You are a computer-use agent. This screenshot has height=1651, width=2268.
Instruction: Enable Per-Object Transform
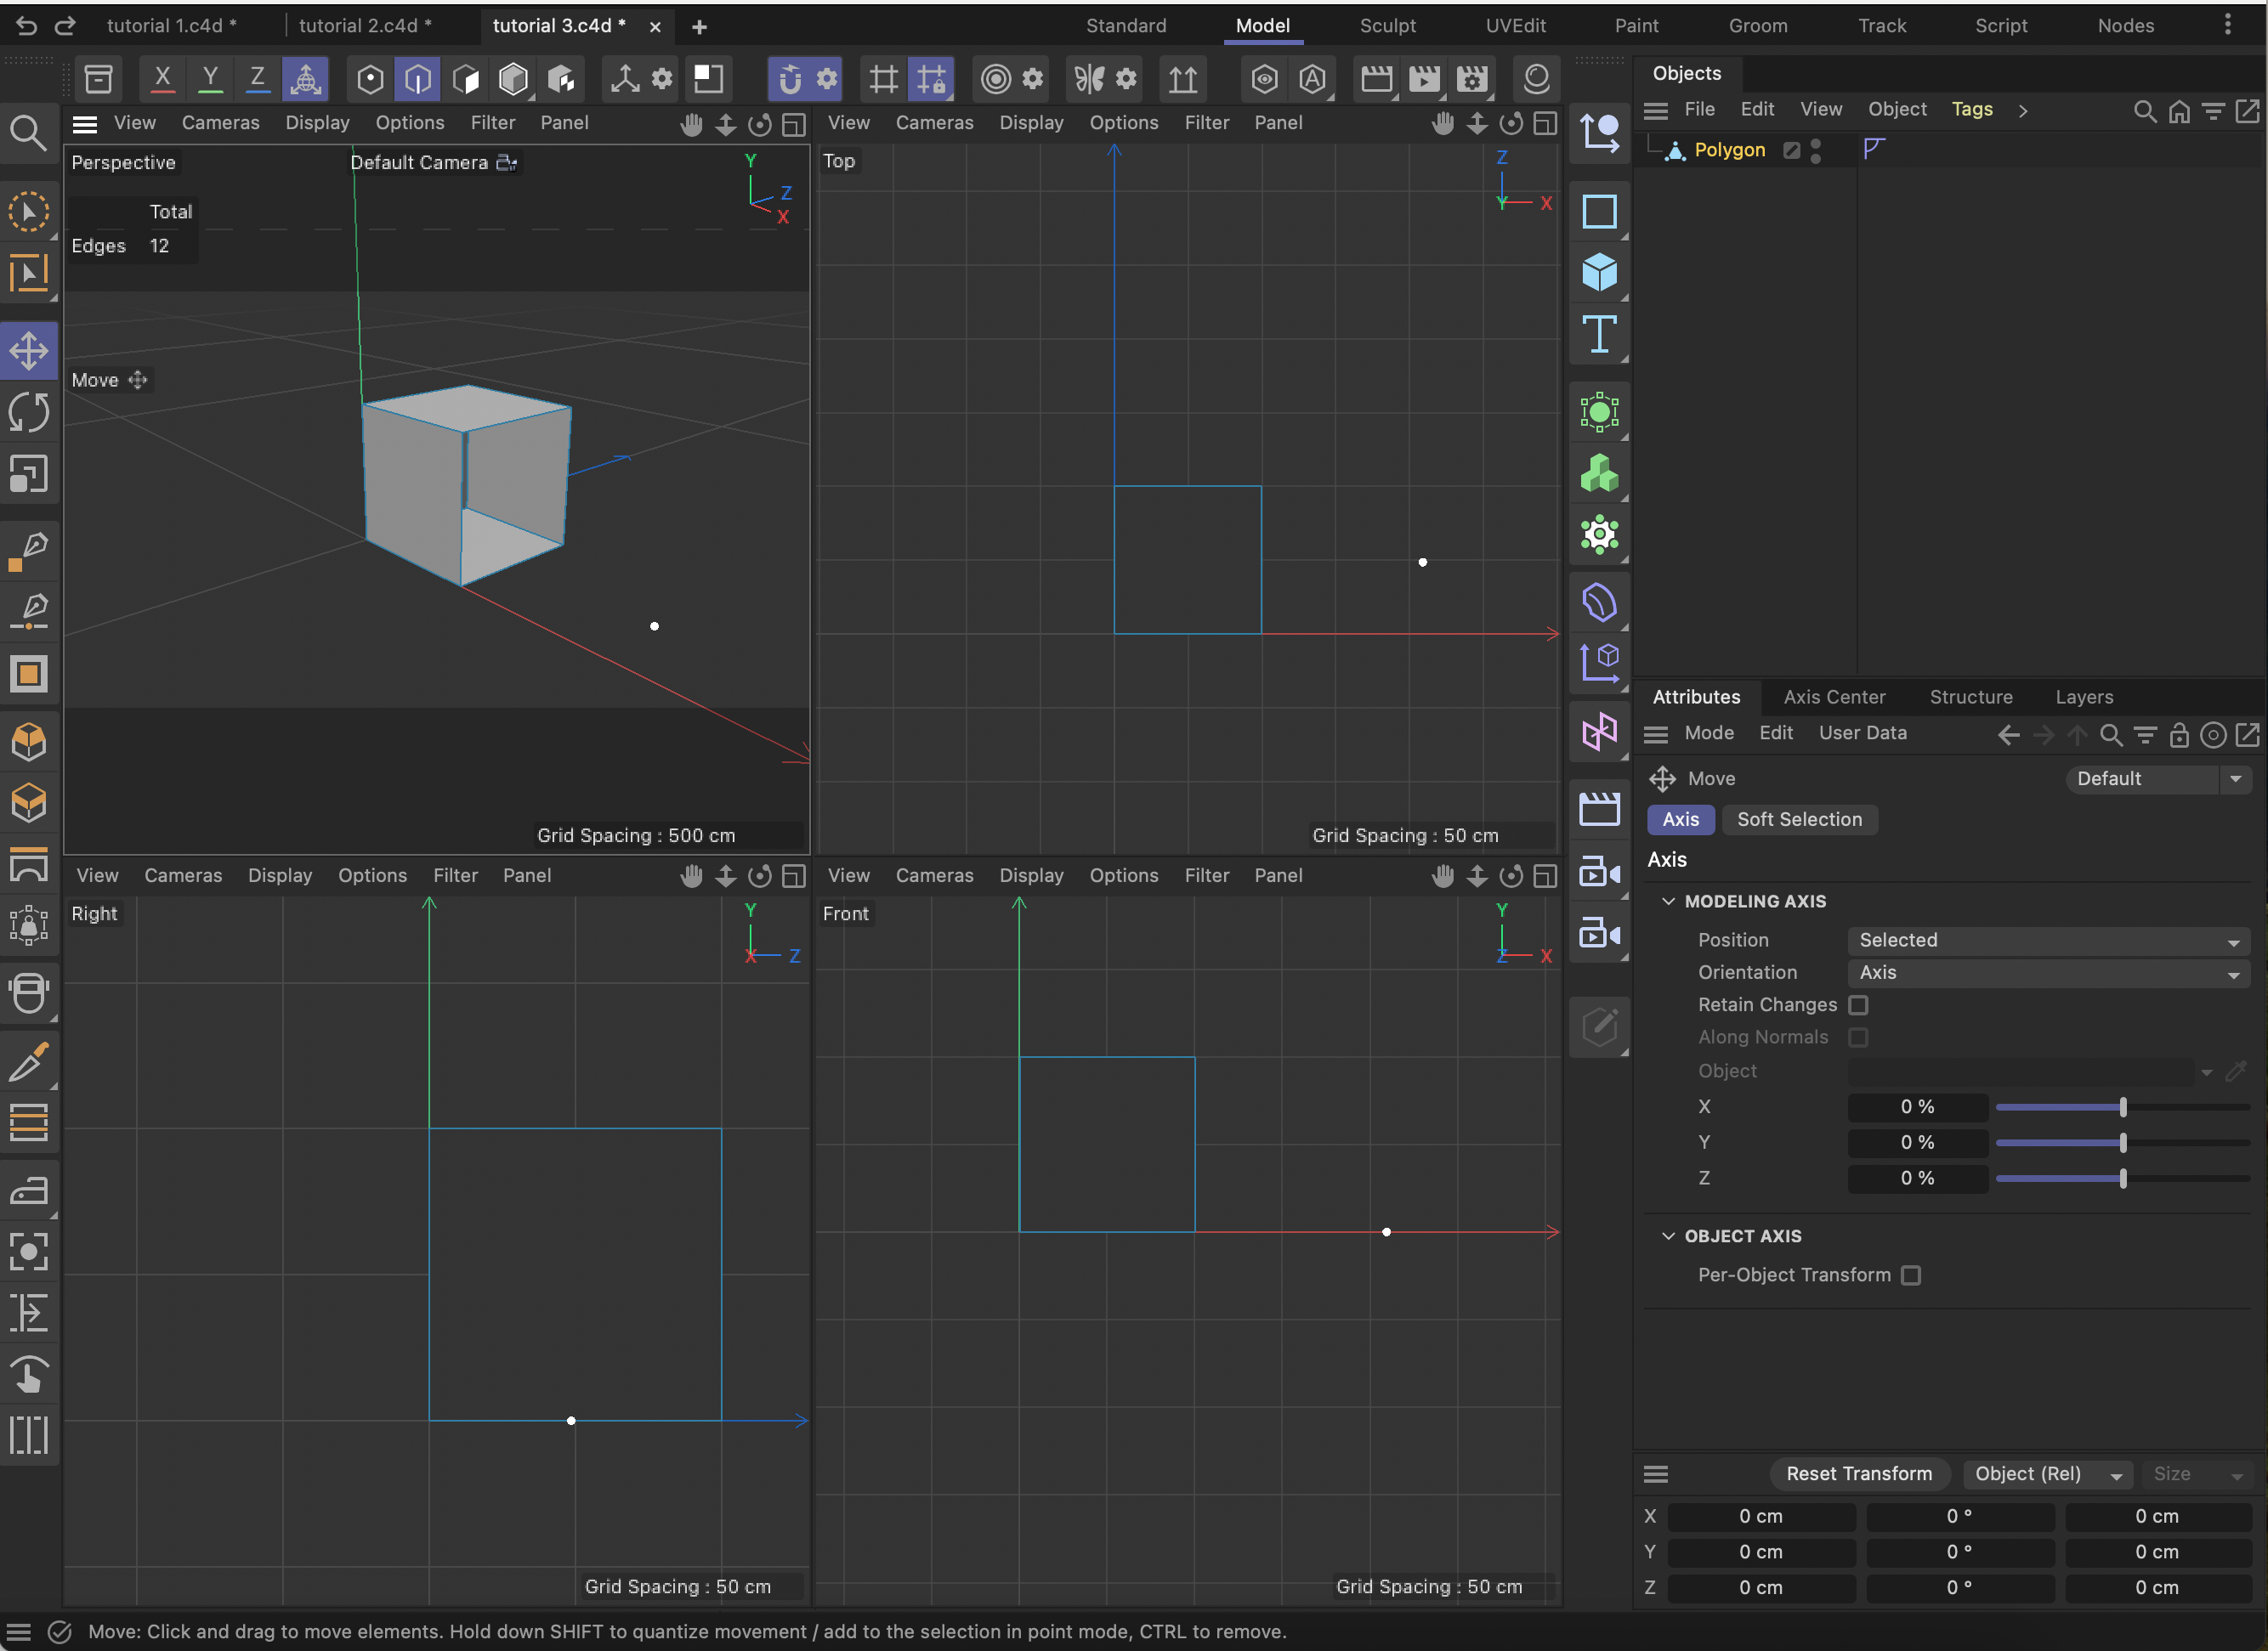click(1912, 1275)
